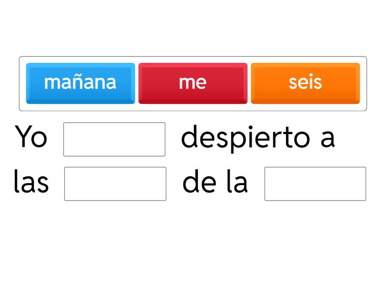The width and height of the screenshot is (386, 290).
Task: Choose the reflexive pronoun tile
Action: pyautogui.click(x=193, y=83)
